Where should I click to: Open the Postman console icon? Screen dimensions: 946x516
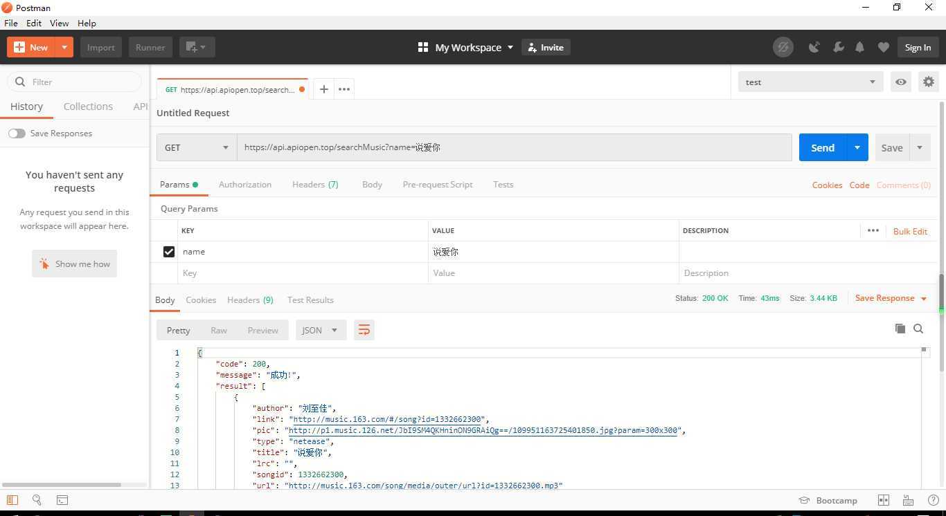click(62, 500)
